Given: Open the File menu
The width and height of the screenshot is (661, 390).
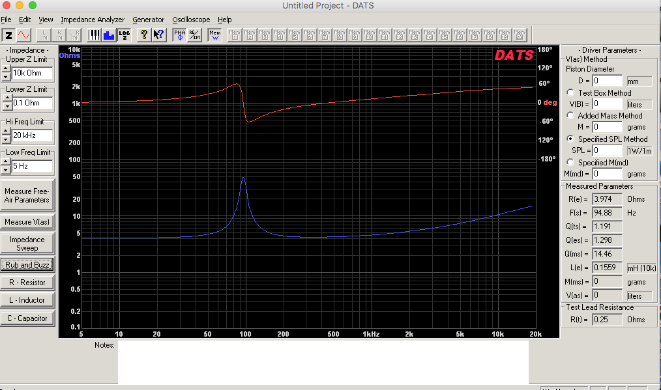Looking at the screenshot, I should 6,20.
